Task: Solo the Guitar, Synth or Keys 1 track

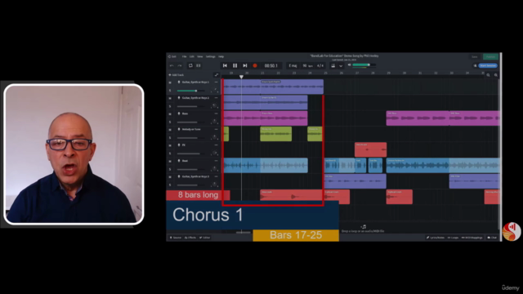Action: [170, 91]
